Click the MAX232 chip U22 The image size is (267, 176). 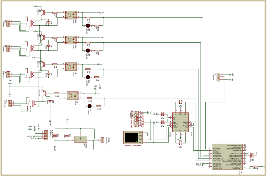click(x=180, y=124)
